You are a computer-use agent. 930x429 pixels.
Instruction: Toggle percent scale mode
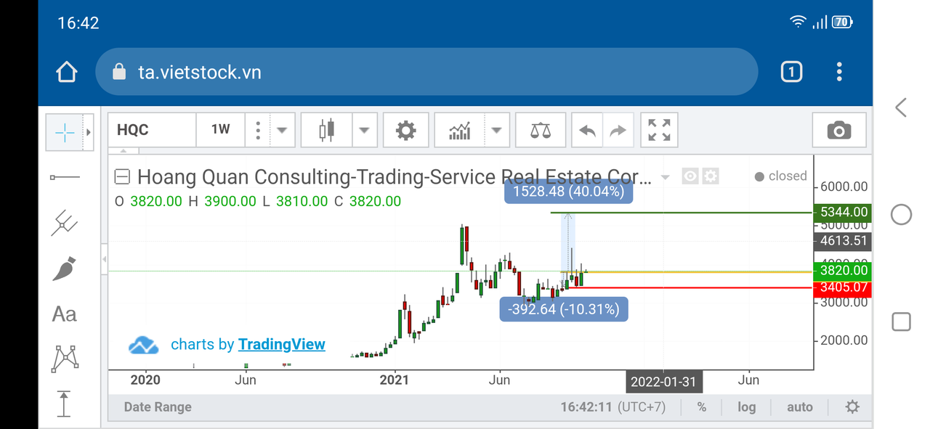click(x=702, y=406)
